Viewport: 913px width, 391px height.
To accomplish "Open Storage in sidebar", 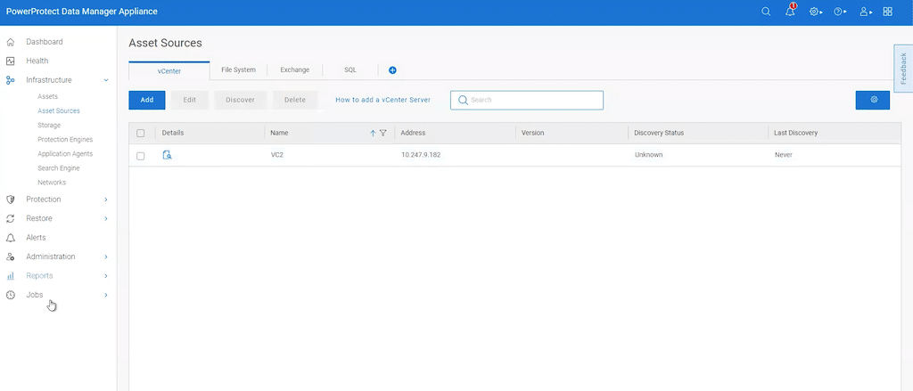I will tap(49, 125).
